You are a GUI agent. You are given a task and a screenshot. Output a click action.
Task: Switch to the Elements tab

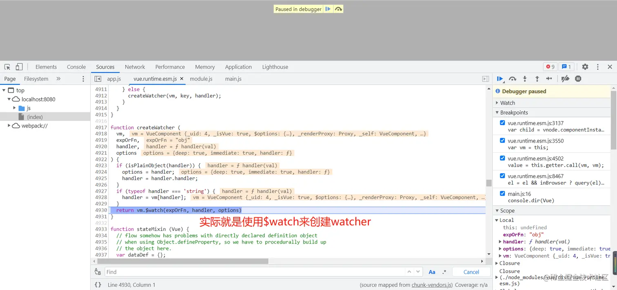click(x=46, y=67)
